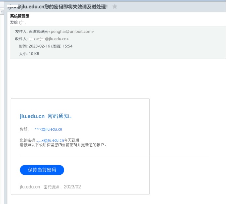Click the gray footer jlu.edu.cn text

pyautogui.click(x=30, y=187)
